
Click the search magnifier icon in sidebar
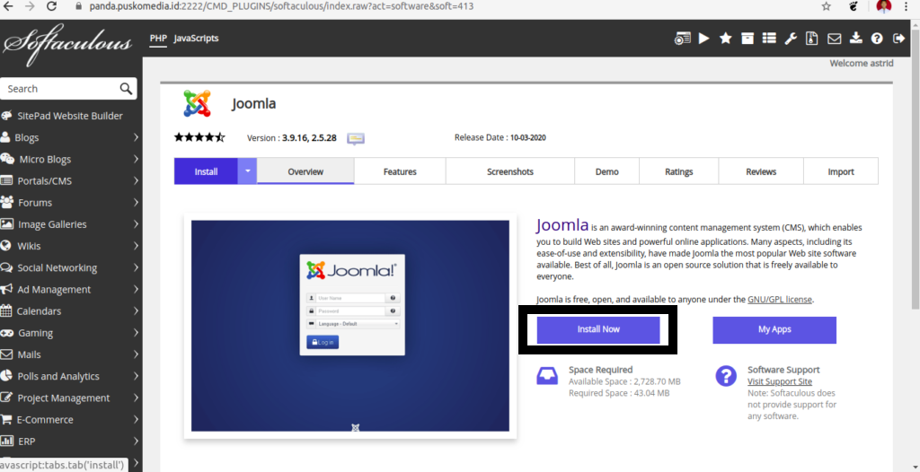tap(126, 89)
